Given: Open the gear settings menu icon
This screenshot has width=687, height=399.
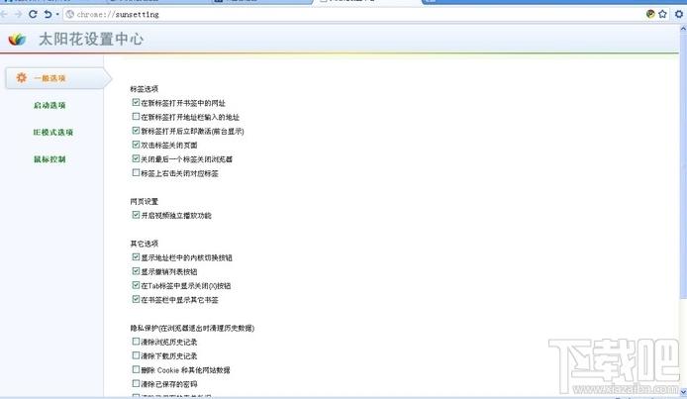Looking at the screenshot, I should [679, 14].
